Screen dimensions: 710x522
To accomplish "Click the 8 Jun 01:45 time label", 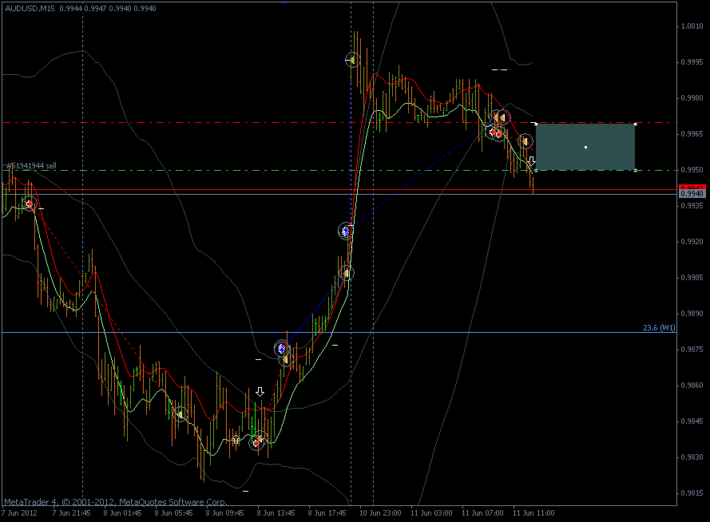I will pyautogui.click(x=122, y=513).
